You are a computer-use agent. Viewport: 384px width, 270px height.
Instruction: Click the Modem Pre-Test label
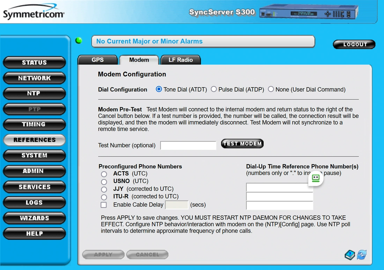point(120,109)
